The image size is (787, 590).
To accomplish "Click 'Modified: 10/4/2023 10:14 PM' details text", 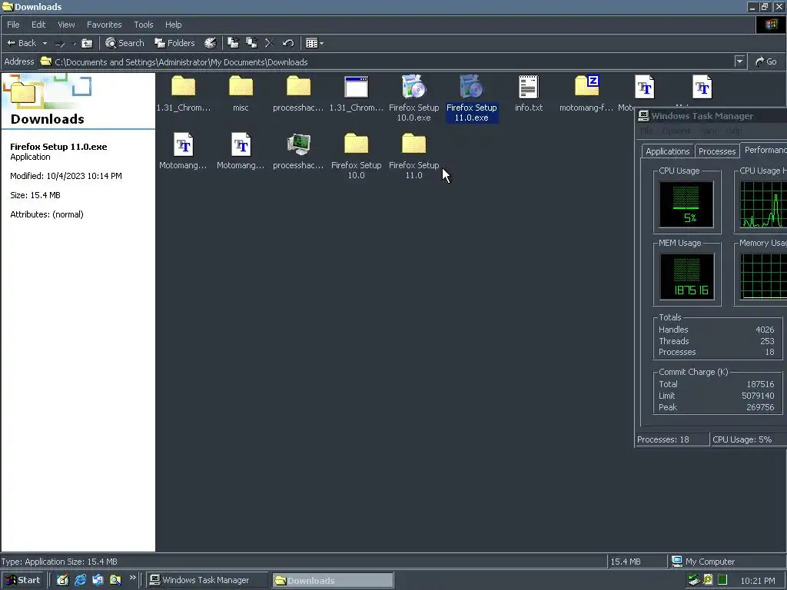I will [x=66, y=176].
